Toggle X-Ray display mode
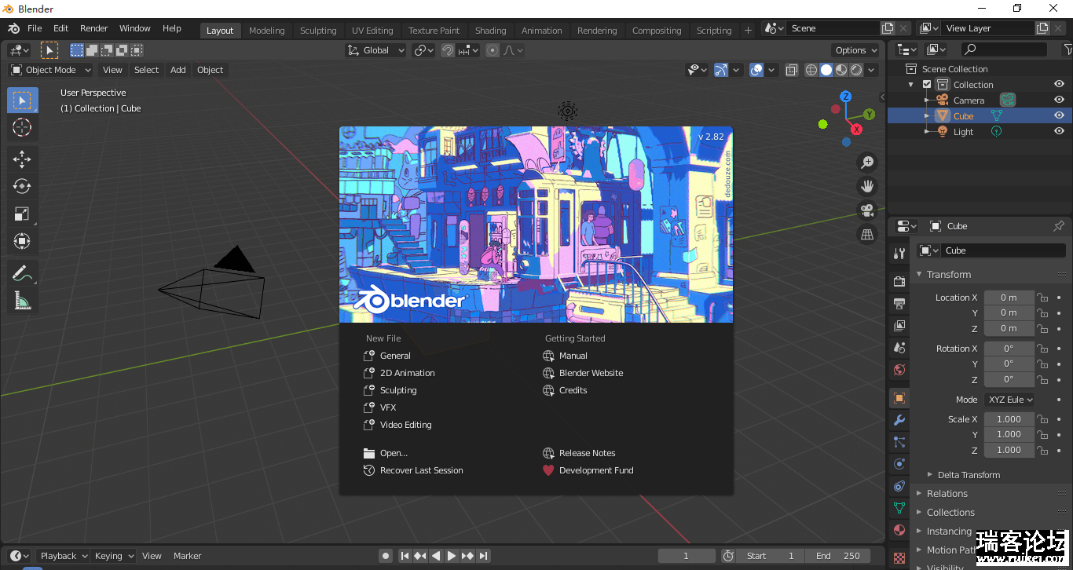The image size is (1073, 570). tap(792, 70)
